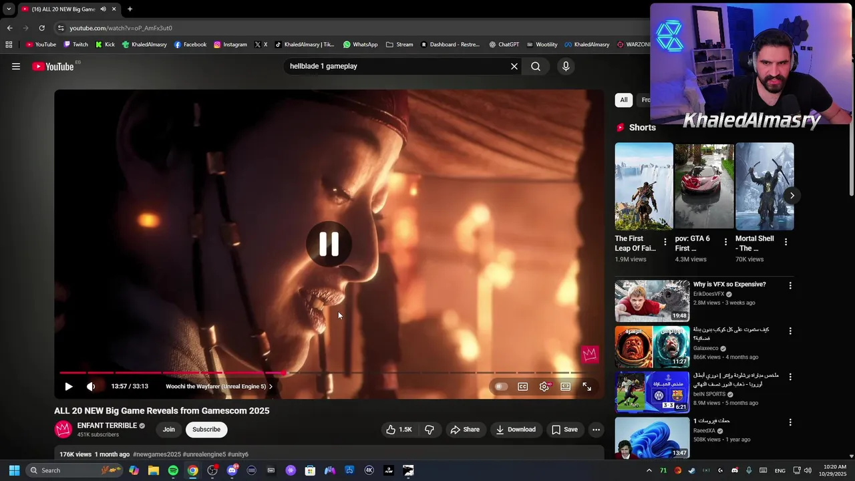Open options for Why is VFX so Expensive
855x481 pixels.
790,285
